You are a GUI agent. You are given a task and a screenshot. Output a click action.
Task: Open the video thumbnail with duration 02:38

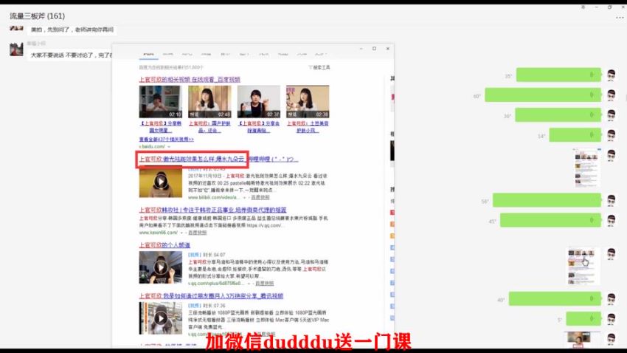(308, 101)
